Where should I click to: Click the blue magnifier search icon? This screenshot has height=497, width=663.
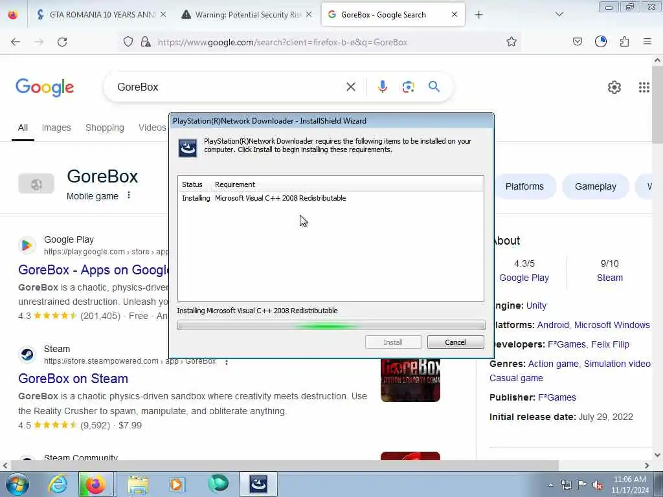pyautogui.click(x=434, y=87)
